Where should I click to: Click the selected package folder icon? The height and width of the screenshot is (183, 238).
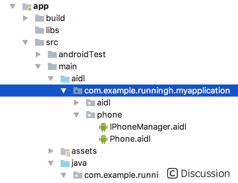[78, 91]
